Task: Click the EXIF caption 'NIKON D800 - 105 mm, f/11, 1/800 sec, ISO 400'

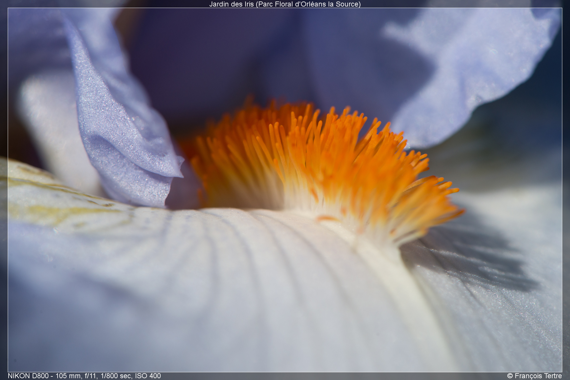Action: [x=84, y=376]
